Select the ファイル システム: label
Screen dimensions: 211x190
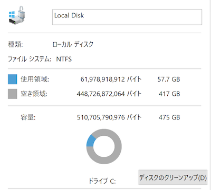[x=30, y=59]
